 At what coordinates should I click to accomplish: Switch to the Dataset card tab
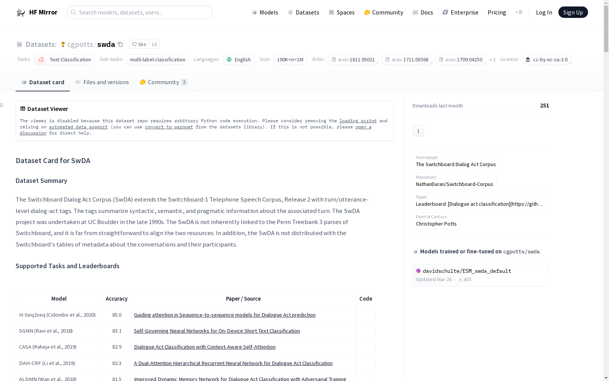tap(43, 82)
